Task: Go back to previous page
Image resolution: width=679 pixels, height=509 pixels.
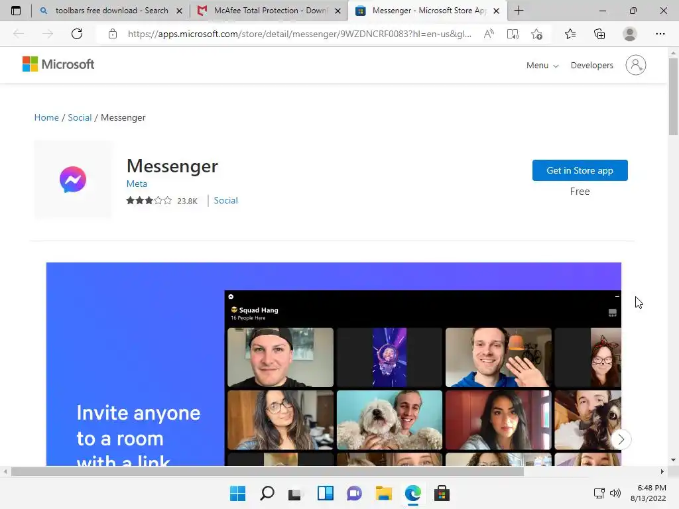Action: click(x=19, y=34)
